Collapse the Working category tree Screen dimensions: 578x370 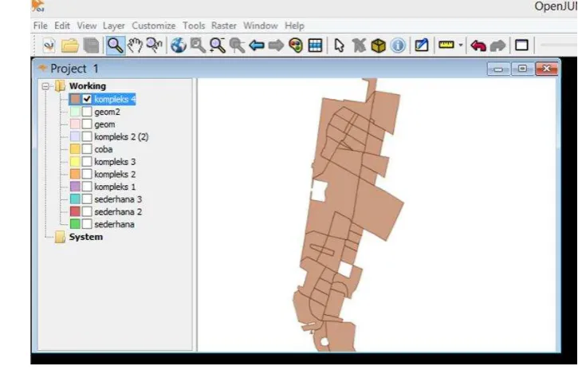point(45,86)
